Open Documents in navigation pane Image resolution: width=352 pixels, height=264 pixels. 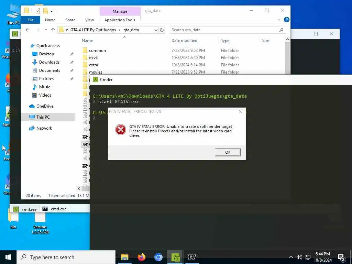click(49, 70)
